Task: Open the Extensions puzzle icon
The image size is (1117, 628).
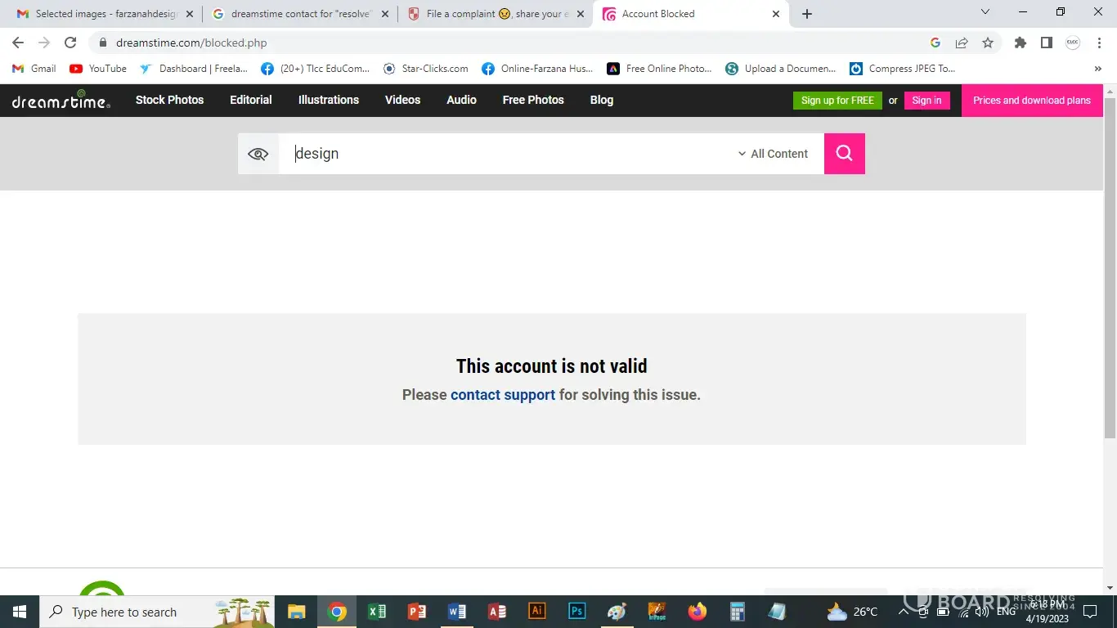Action: tap(1021, 43)
